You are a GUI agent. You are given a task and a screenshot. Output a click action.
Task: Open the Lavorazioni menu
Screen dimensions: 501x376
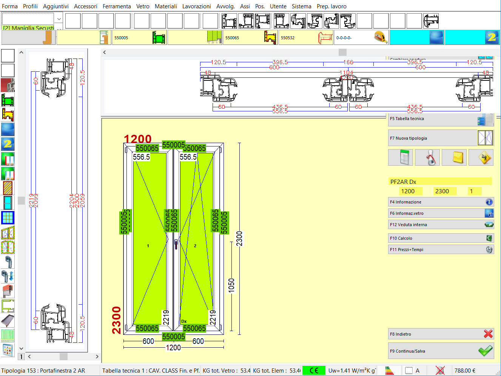point(196,6)
